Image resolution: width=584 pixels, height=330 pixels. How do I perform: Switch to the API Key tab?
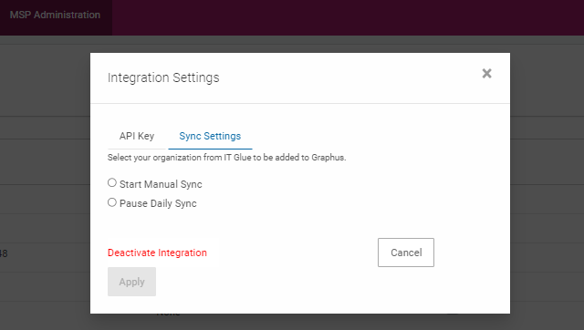pyautogui.click(x=137, y=136)
